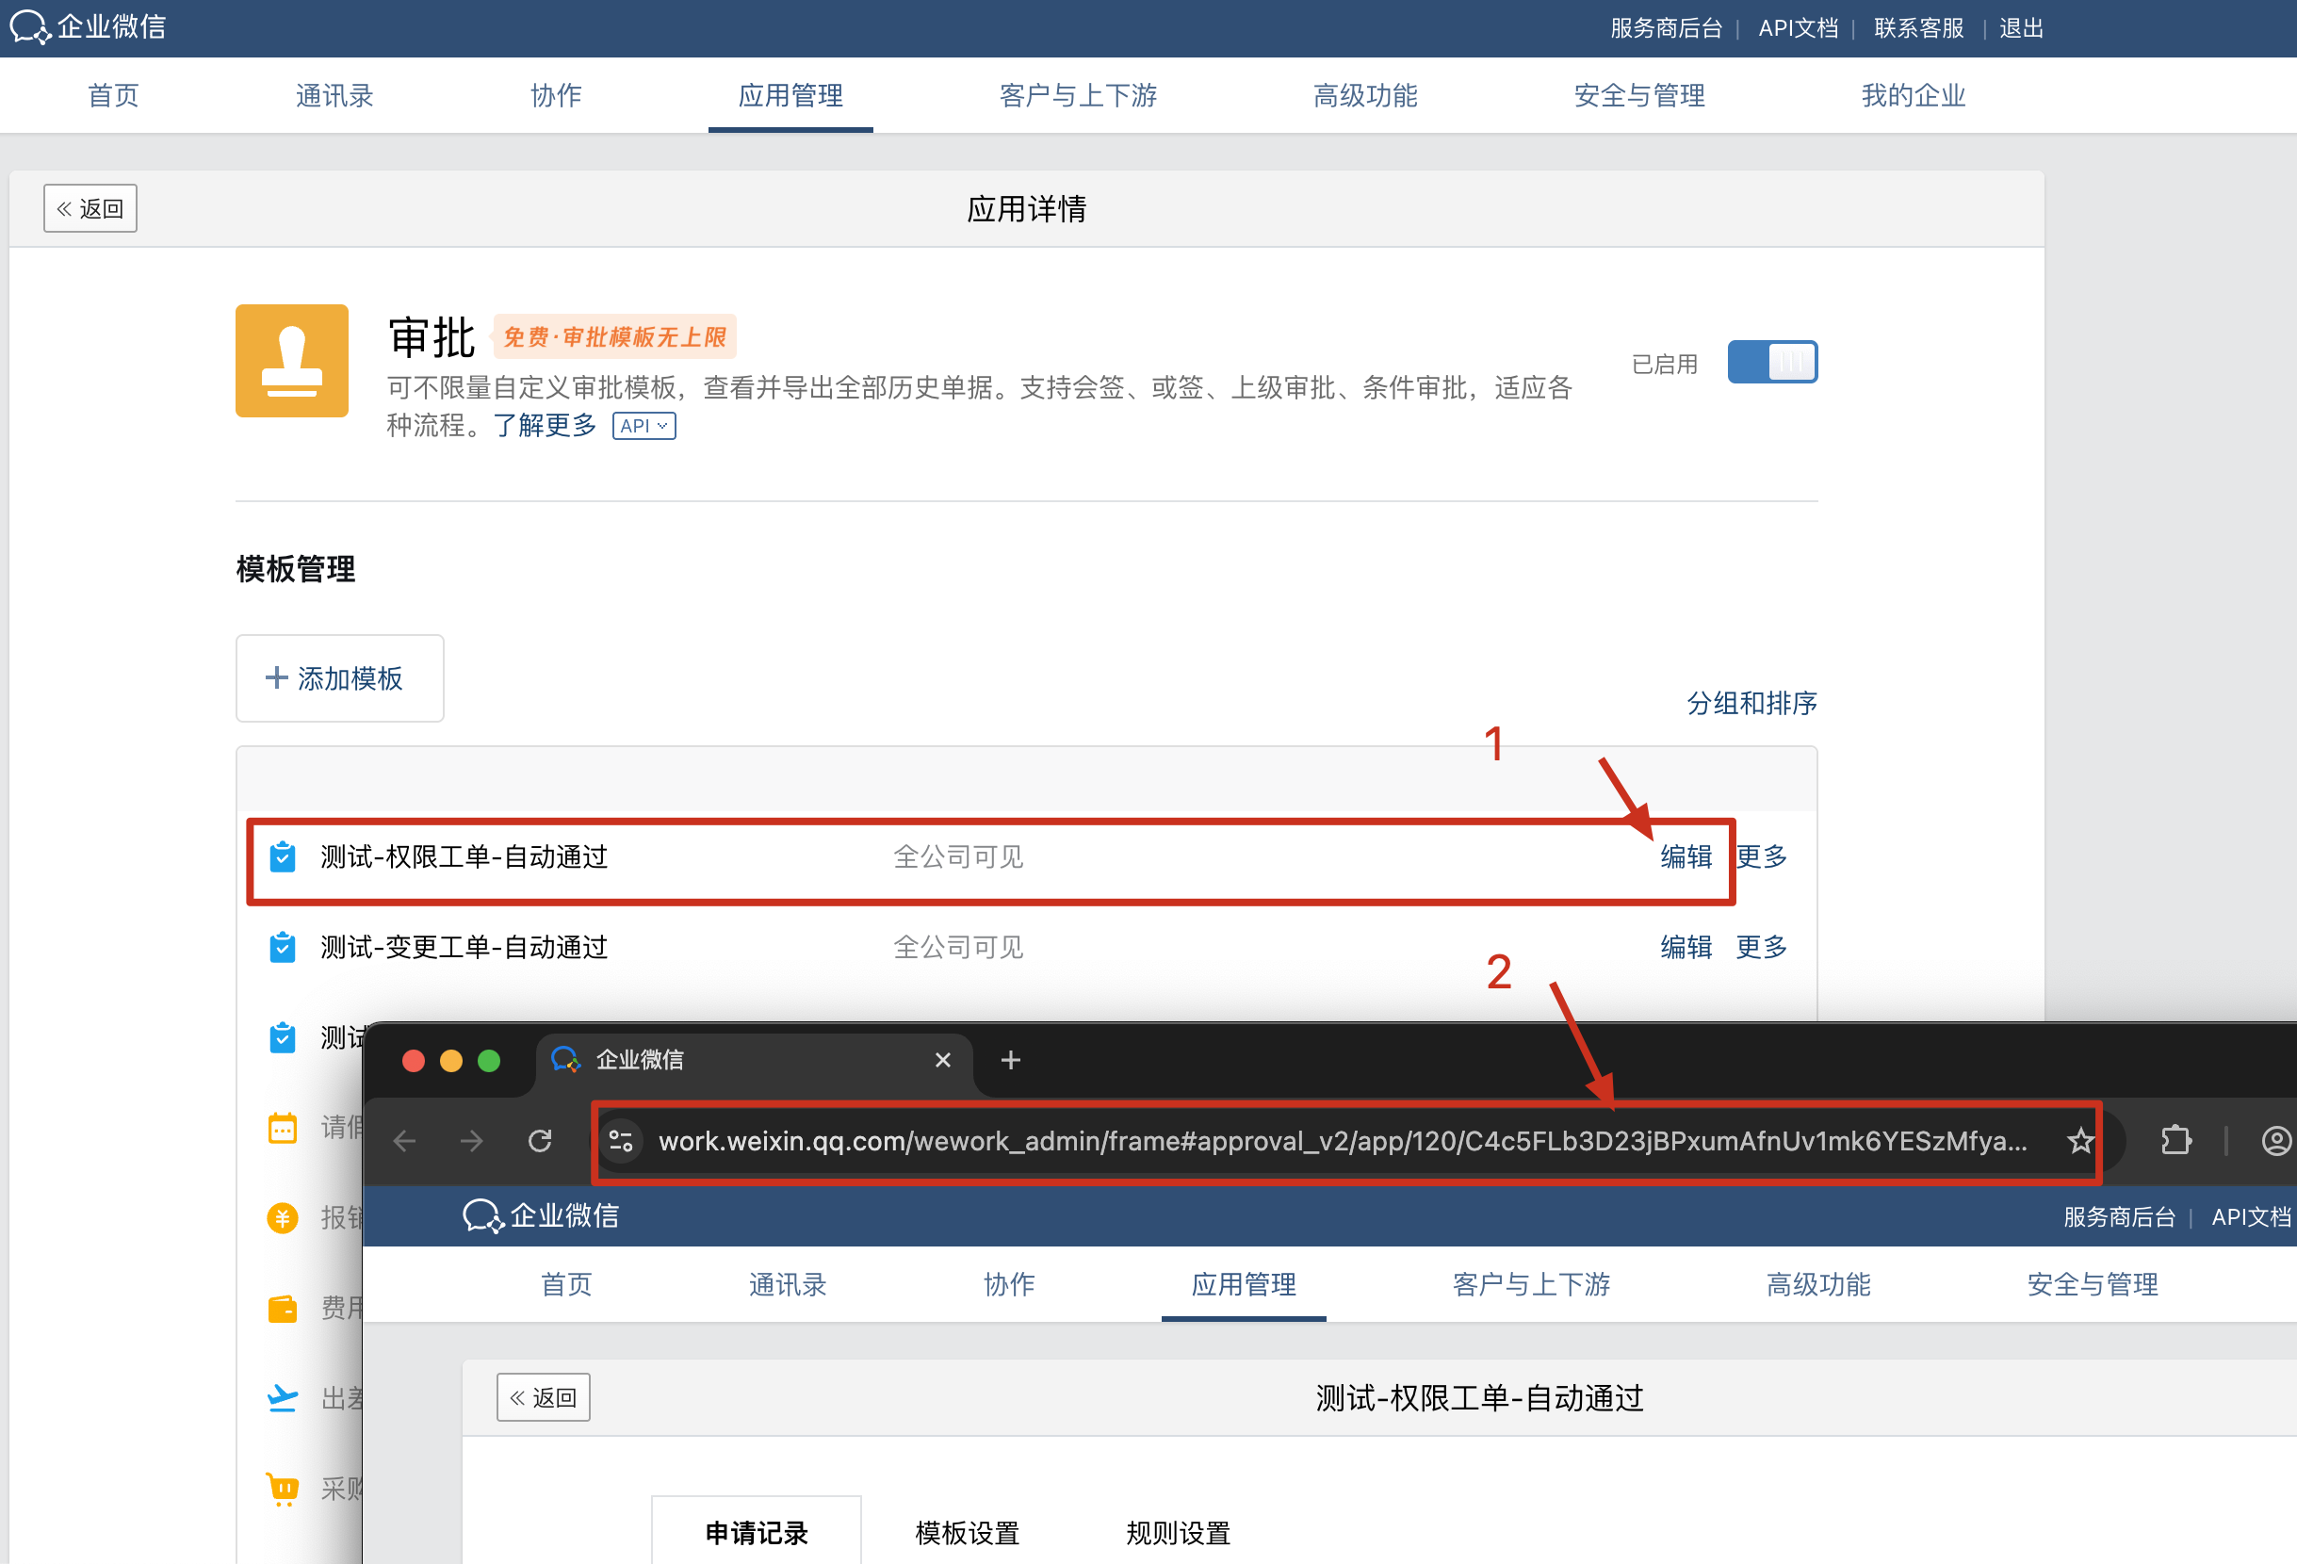Open 更多 menu for 测试-权限工单-自动通过
The height and width of the screenshot is (1564, 2297).
tap(1761, 856)
